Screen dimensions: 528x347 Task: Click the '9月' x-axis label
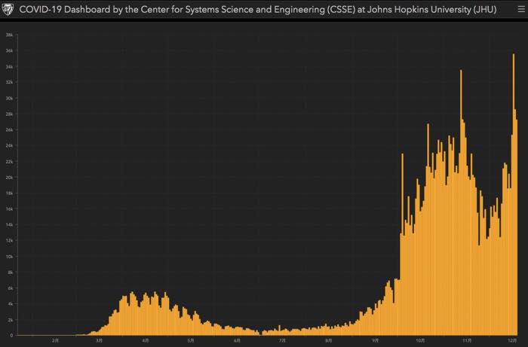pos(375,341)
